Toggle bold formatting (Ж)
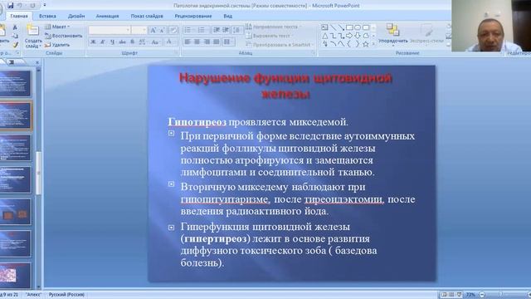The image size is (531, 299). 93,42
